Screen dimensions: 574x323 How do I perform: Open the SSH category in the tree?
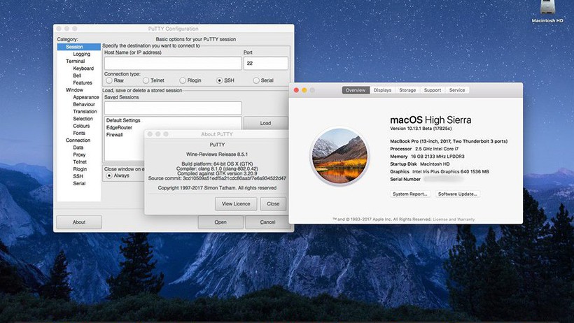pos(78,176)
